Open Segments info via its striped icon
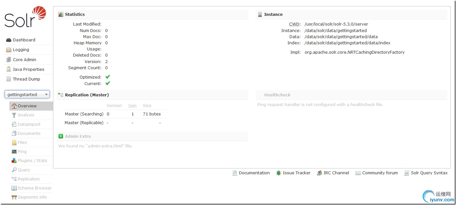 point(14,197)
